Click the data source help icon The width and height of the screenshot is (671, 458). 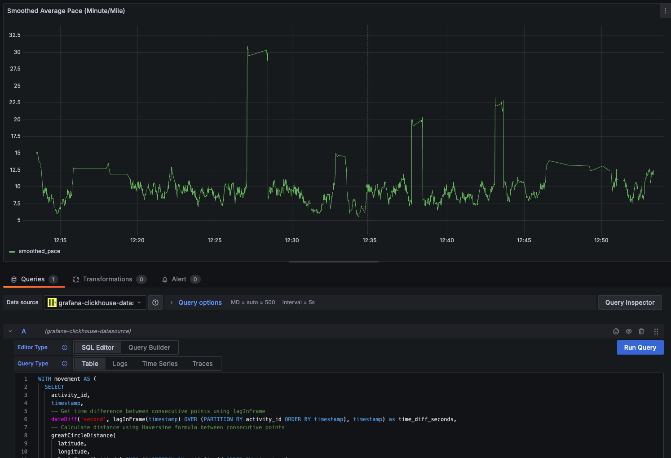click(x=155, y=302)
